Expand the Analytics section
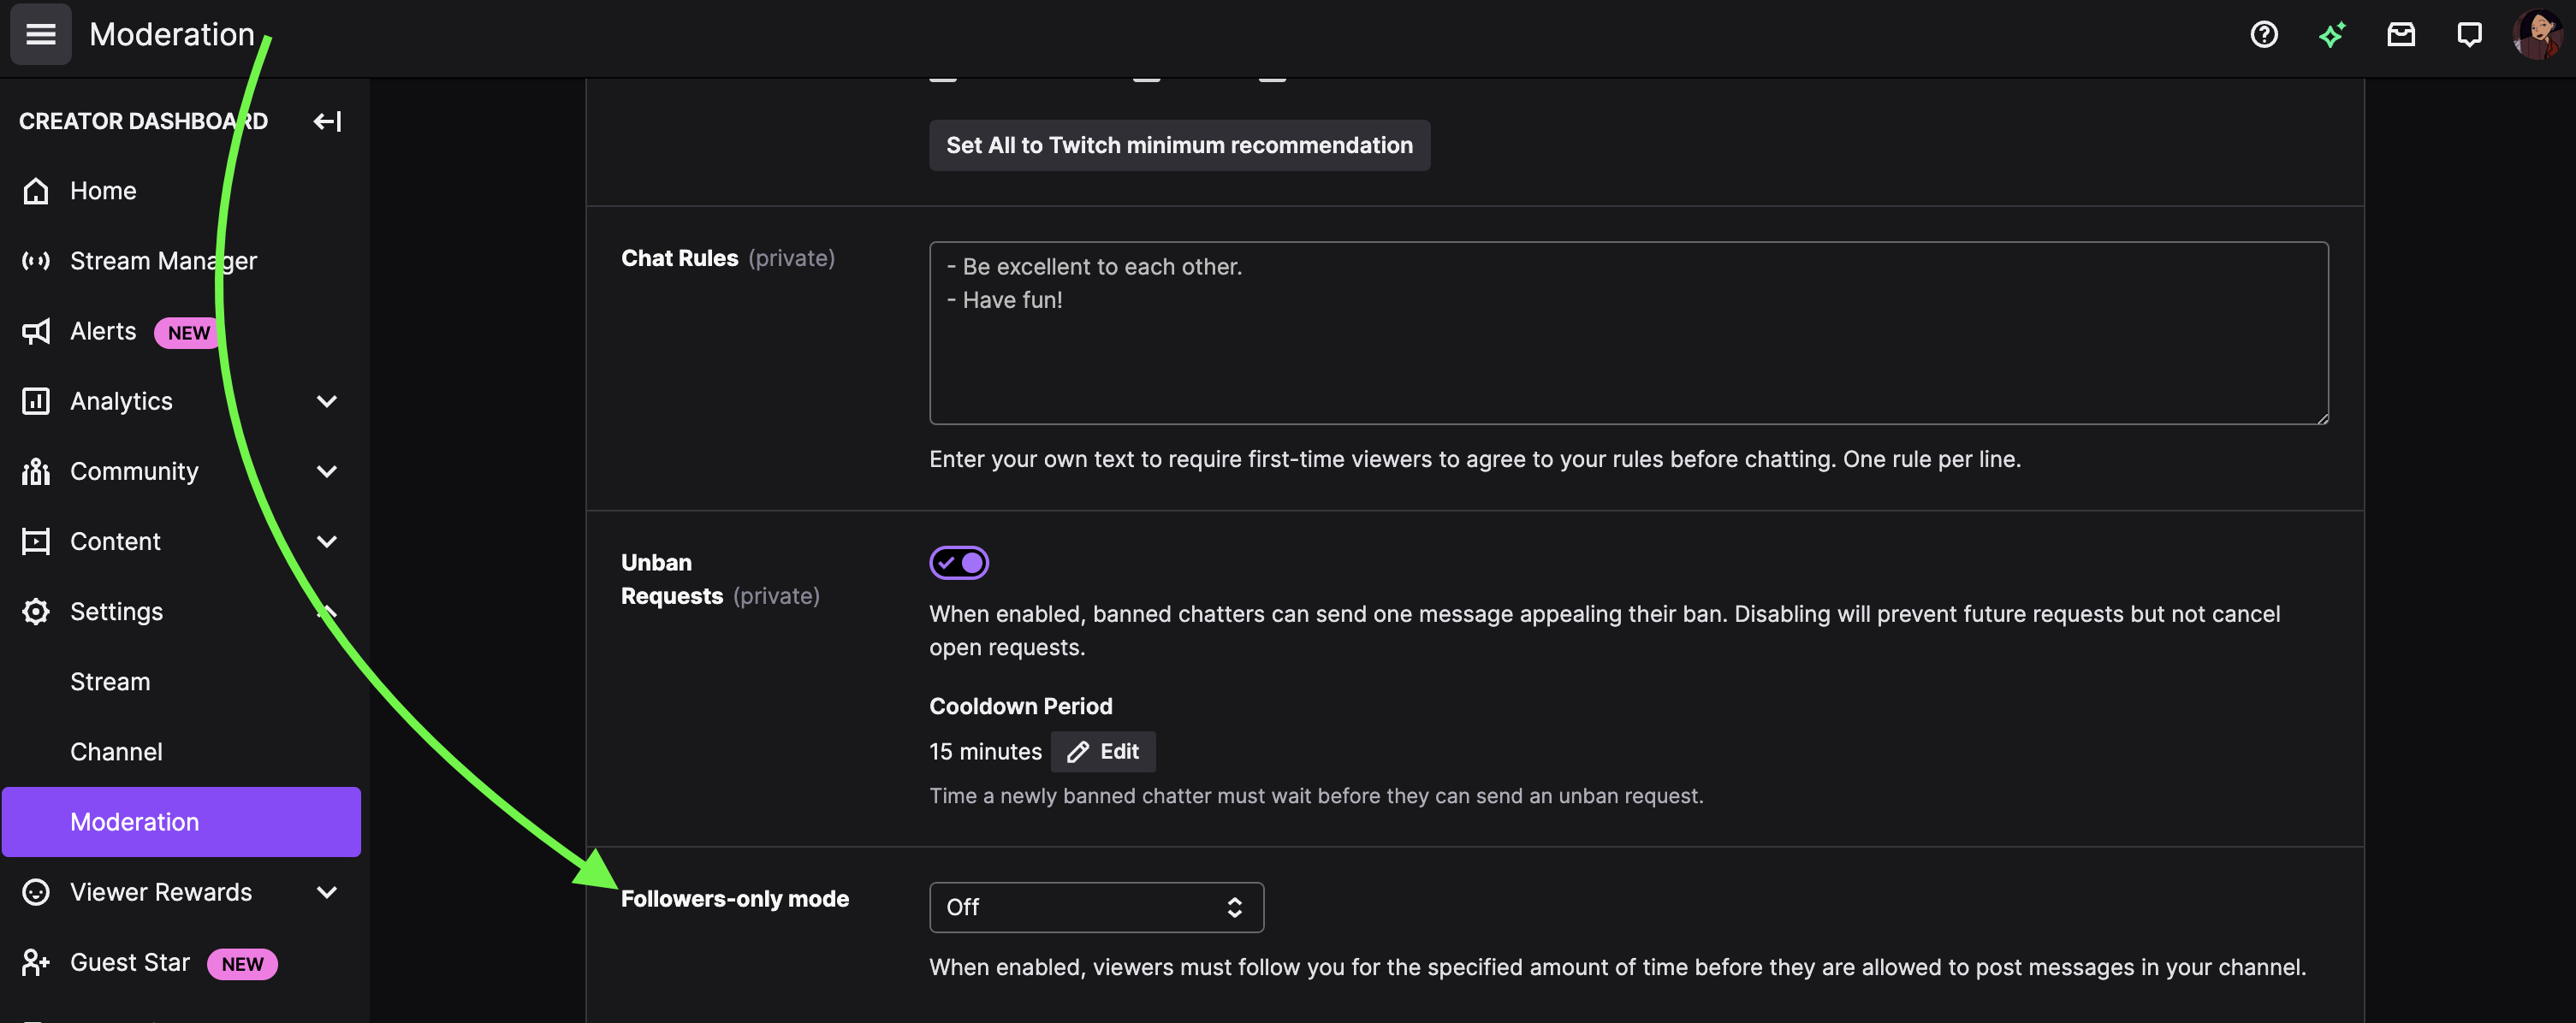The height and width of the screenshot is (1023, 2576). (x=326, y=402)
